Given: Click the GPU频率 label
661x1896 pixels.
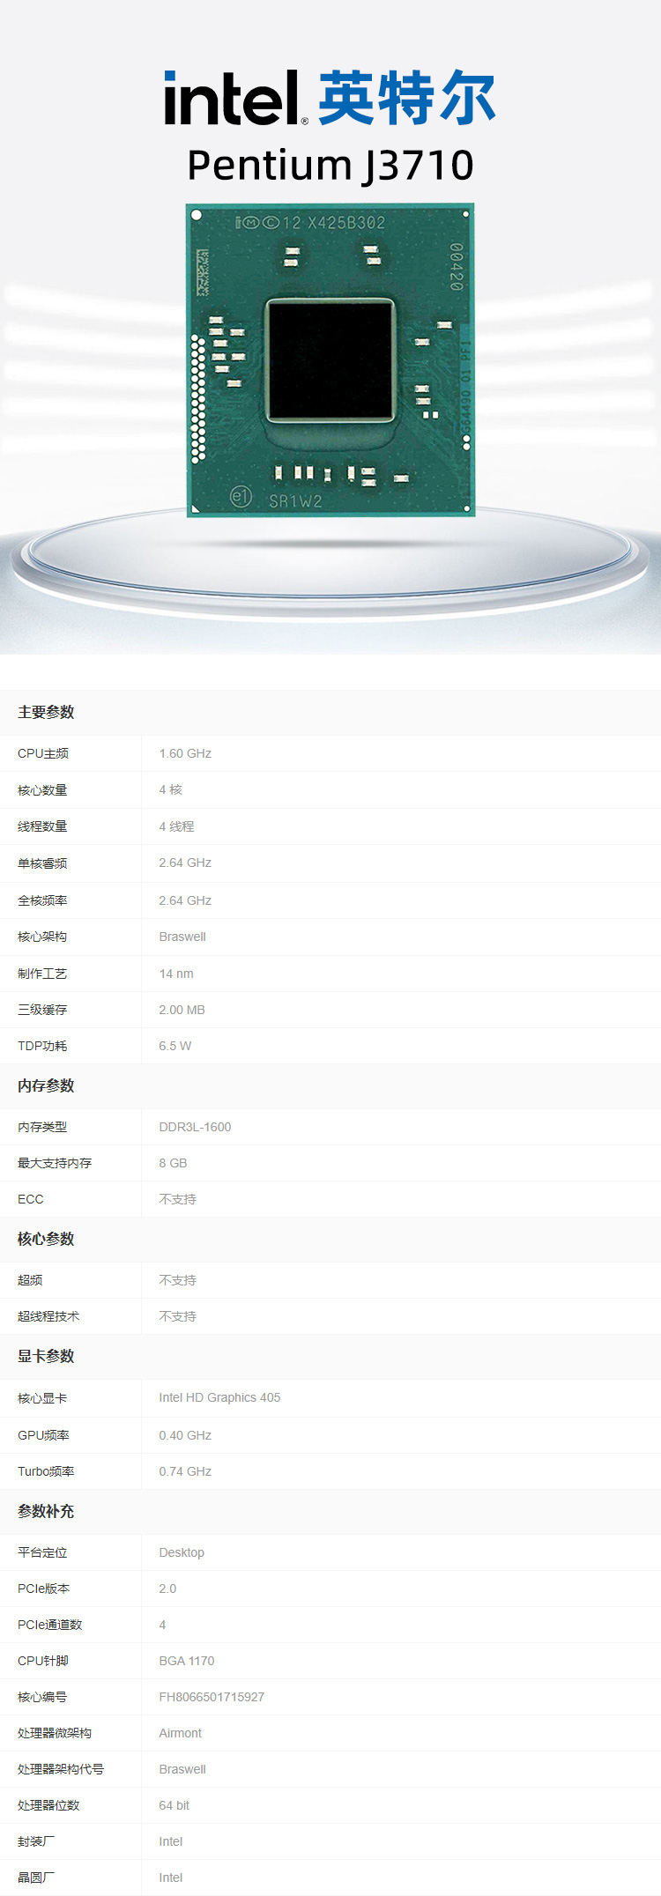Looking at the screenshot, I should (43, 1435).
